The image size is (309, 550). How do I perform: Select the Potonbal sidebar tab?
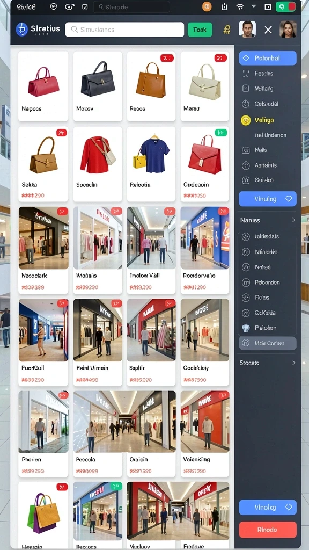(x=268, y=58)
